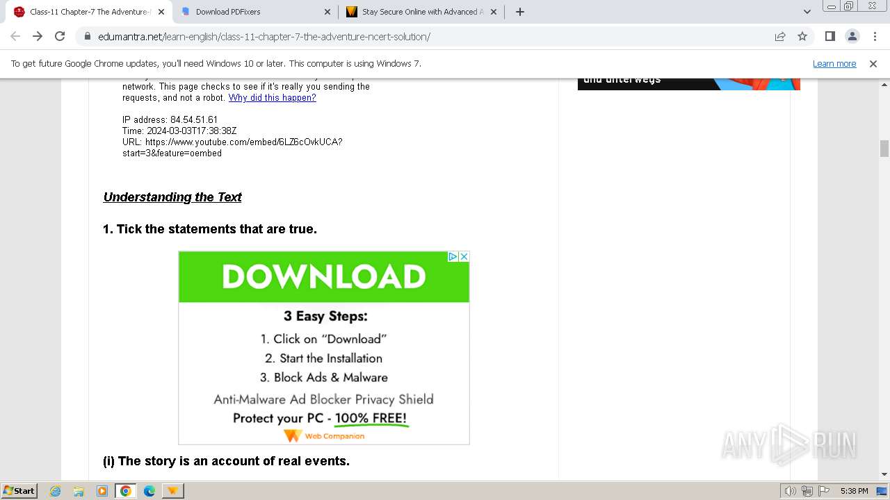Switch to Stay Secure Online tab
Viewport: 890px width, 500px height.
[423, 12]
